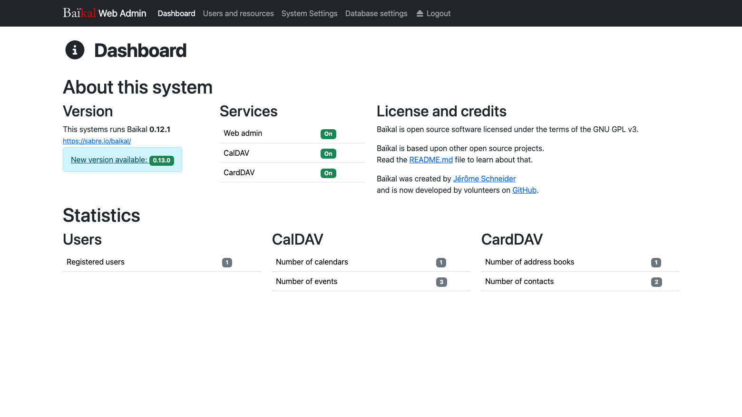Select the Number of address books text
This screenshot has width=742, height=417.
[x=529, y=262]
